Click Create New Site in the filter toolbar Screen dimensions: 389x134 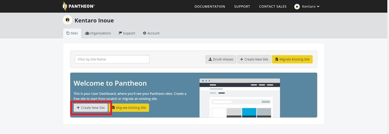[254, 59]
